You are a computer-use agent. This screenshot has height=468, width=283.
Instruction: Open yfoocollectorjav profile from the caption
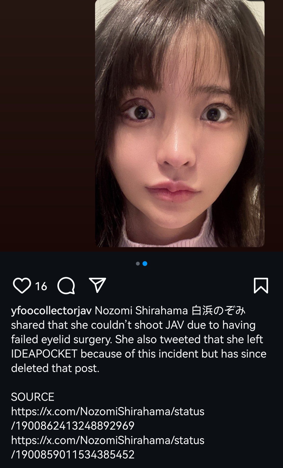point(51,311)
